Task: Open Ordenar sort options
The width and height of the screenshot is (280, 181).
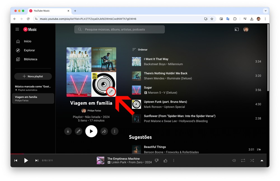Action: [140, 50]
